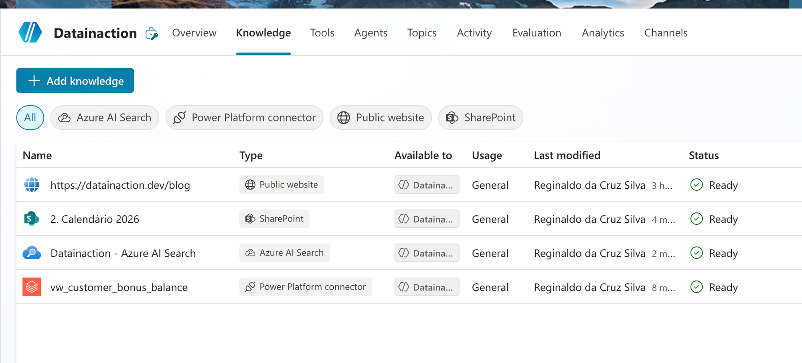Click Reginaldo da Cruz Silva in Calendário 2026 row

[589, 219]
